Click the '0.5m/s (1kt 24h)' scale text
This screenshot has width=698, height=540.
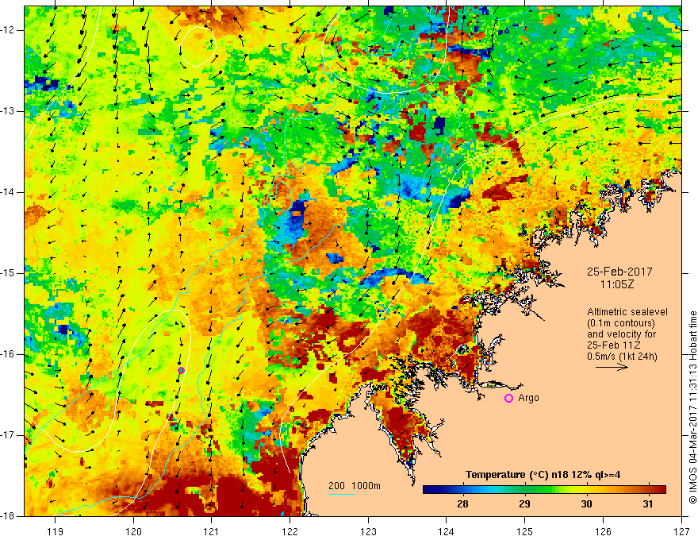point(623,357)
